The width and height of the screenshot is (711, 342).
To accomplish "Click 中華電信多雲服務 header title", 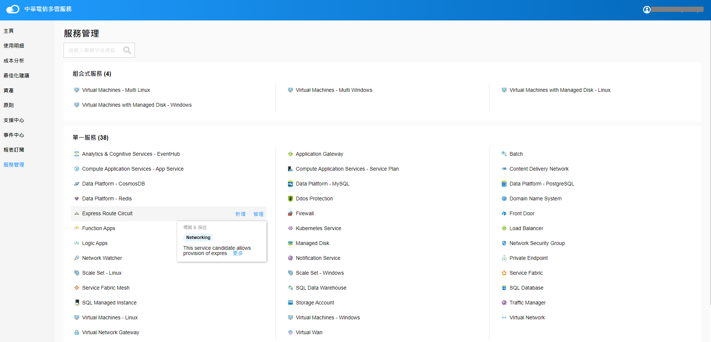I will coord(48,9).
